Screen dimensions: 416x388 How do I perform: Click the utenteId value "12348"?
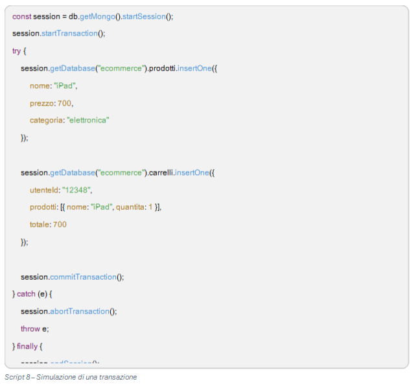coord(76,190)
